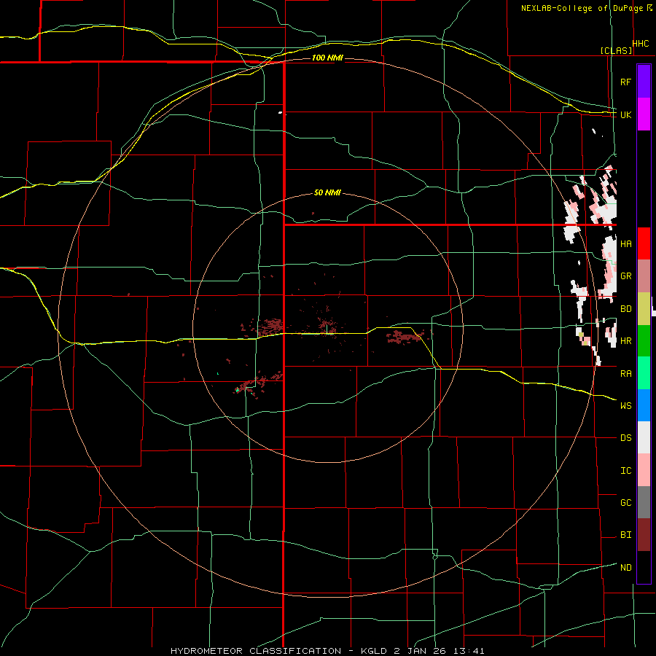Click the HA legend label

click(x=625, y=244)
